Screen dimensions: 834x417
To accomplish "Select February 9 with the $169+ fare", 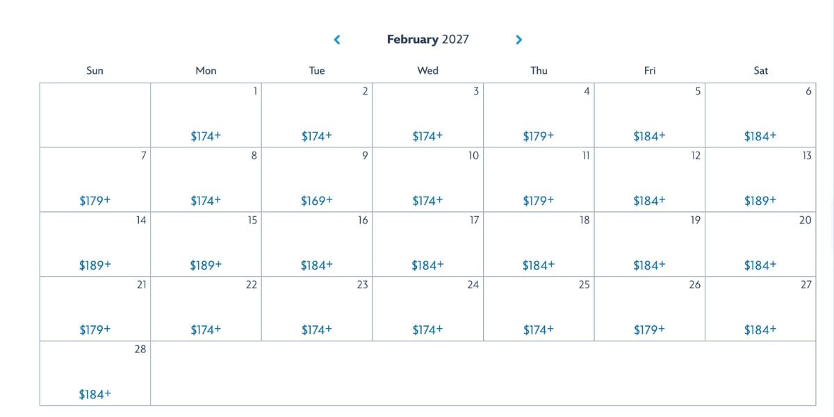I will [316, 200].
